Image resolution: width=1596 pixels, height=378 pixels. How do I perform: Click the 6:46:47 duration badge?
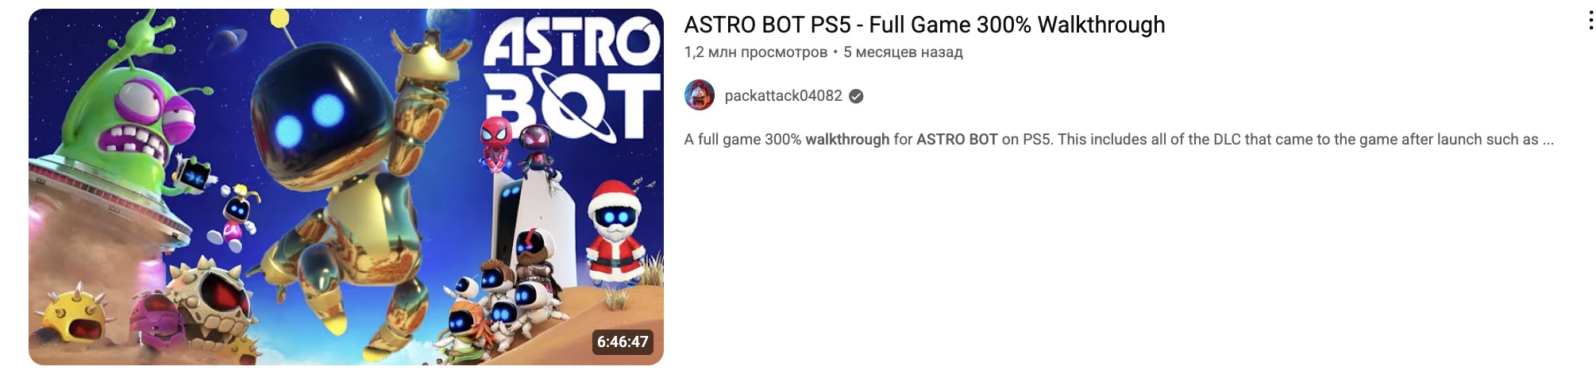623,341
